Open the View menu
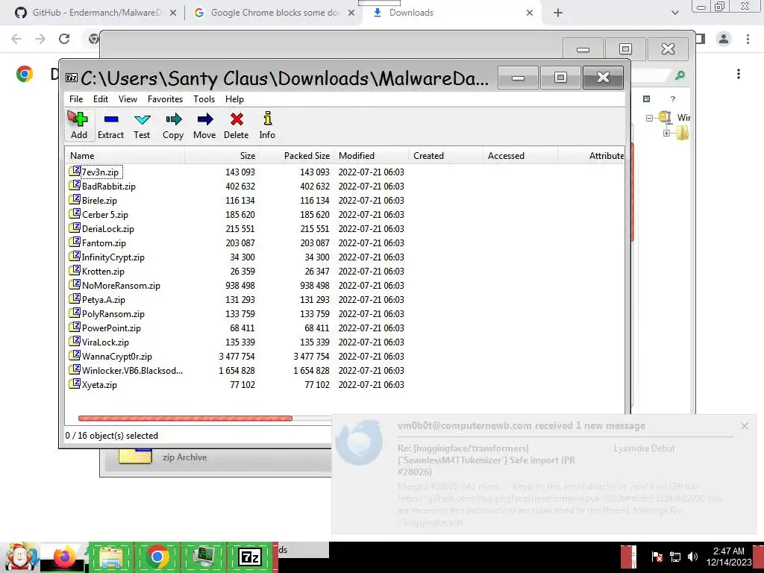Image resolution: width=764 pixels, height=573 pixels. [128, 99]
